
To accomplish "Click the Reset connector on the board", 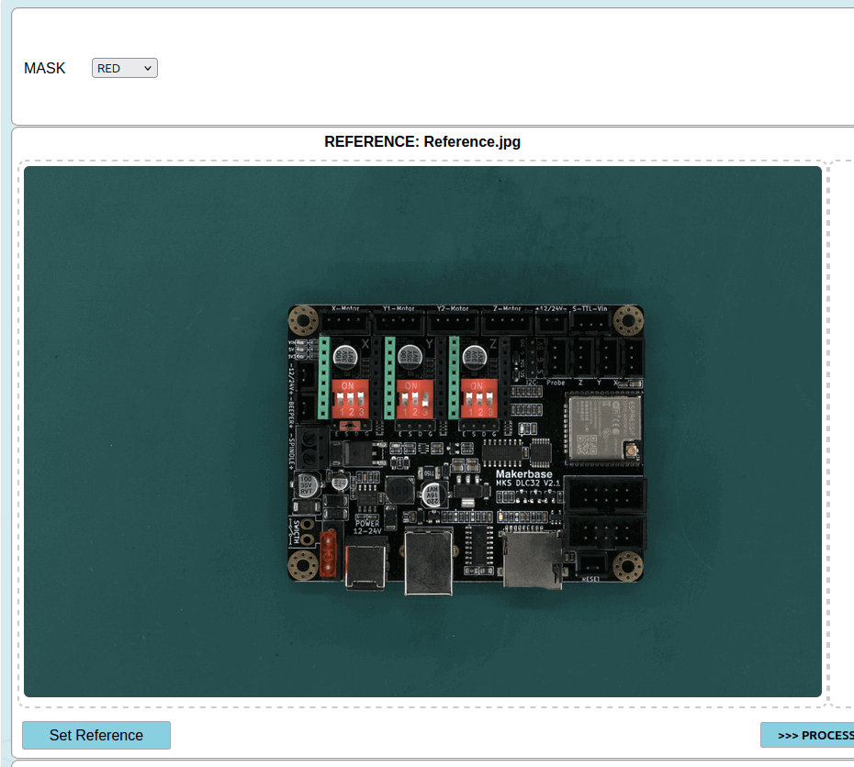I will (x=592, y=565).
